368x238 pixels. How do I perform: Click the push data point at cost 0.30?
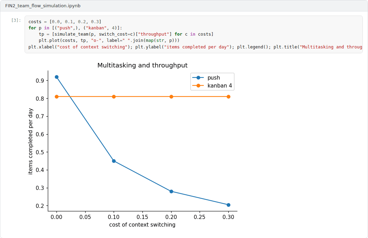229,205
